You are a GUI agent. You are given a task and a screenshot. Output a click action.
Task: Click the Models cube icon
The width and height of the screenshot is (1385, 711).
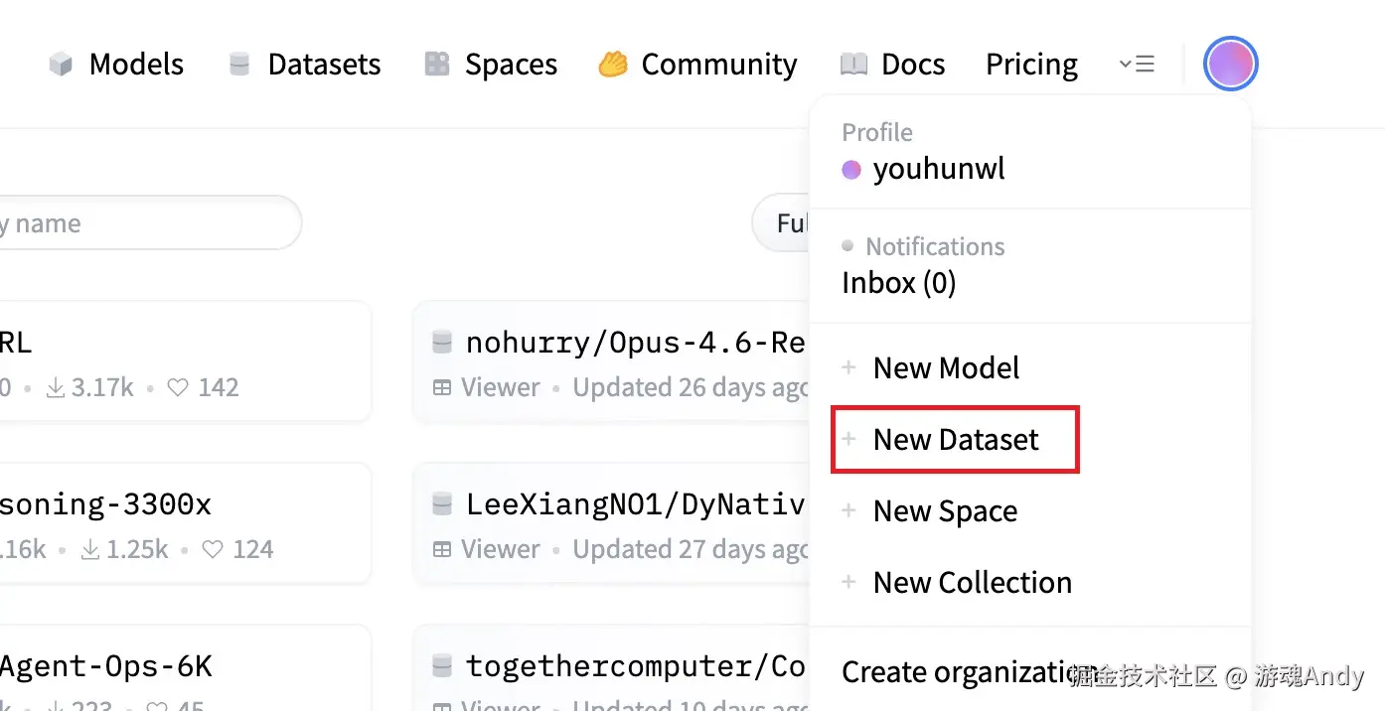60,64
